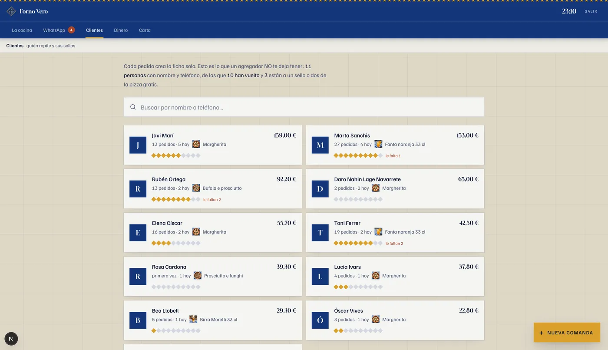Click Óscar Vives's Margherita thumbnail
608x350 pixels.
click(x=376, y=320)
